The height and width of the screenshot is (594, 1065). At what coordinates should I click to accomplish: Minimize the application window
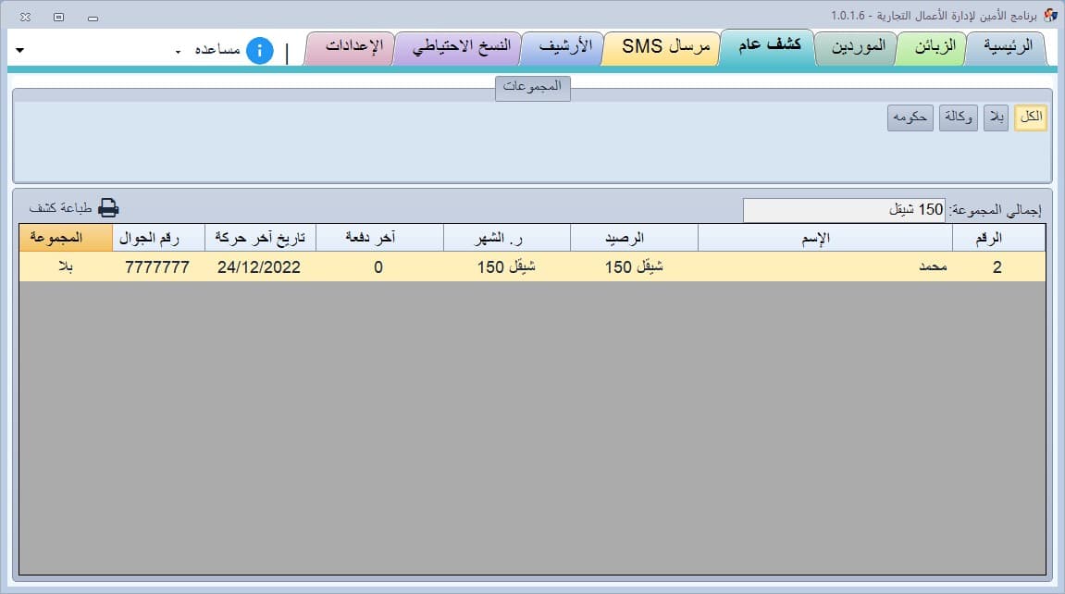pos(93,18)
